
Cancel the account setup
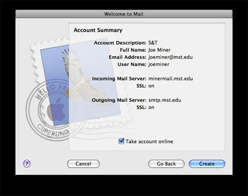point(83,164)
